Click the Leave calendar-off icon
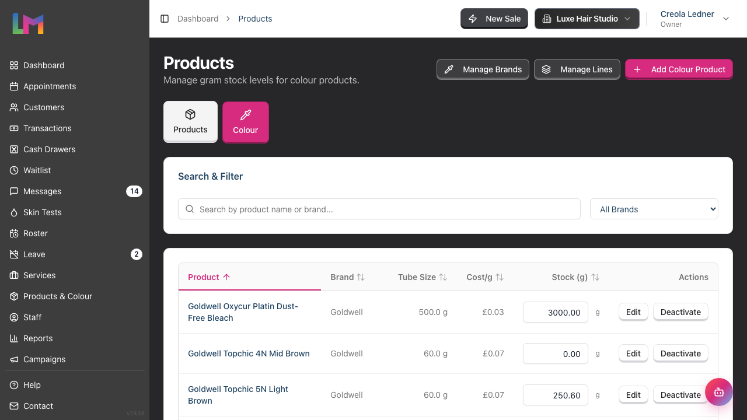The image size is (747, 420). pyautogui.click(x=14, y=254)
